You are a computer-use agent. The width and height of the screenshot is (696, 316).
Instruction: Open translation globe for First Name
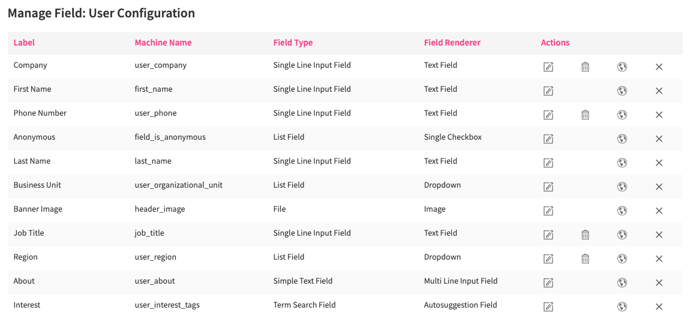(x=622, y=91)
